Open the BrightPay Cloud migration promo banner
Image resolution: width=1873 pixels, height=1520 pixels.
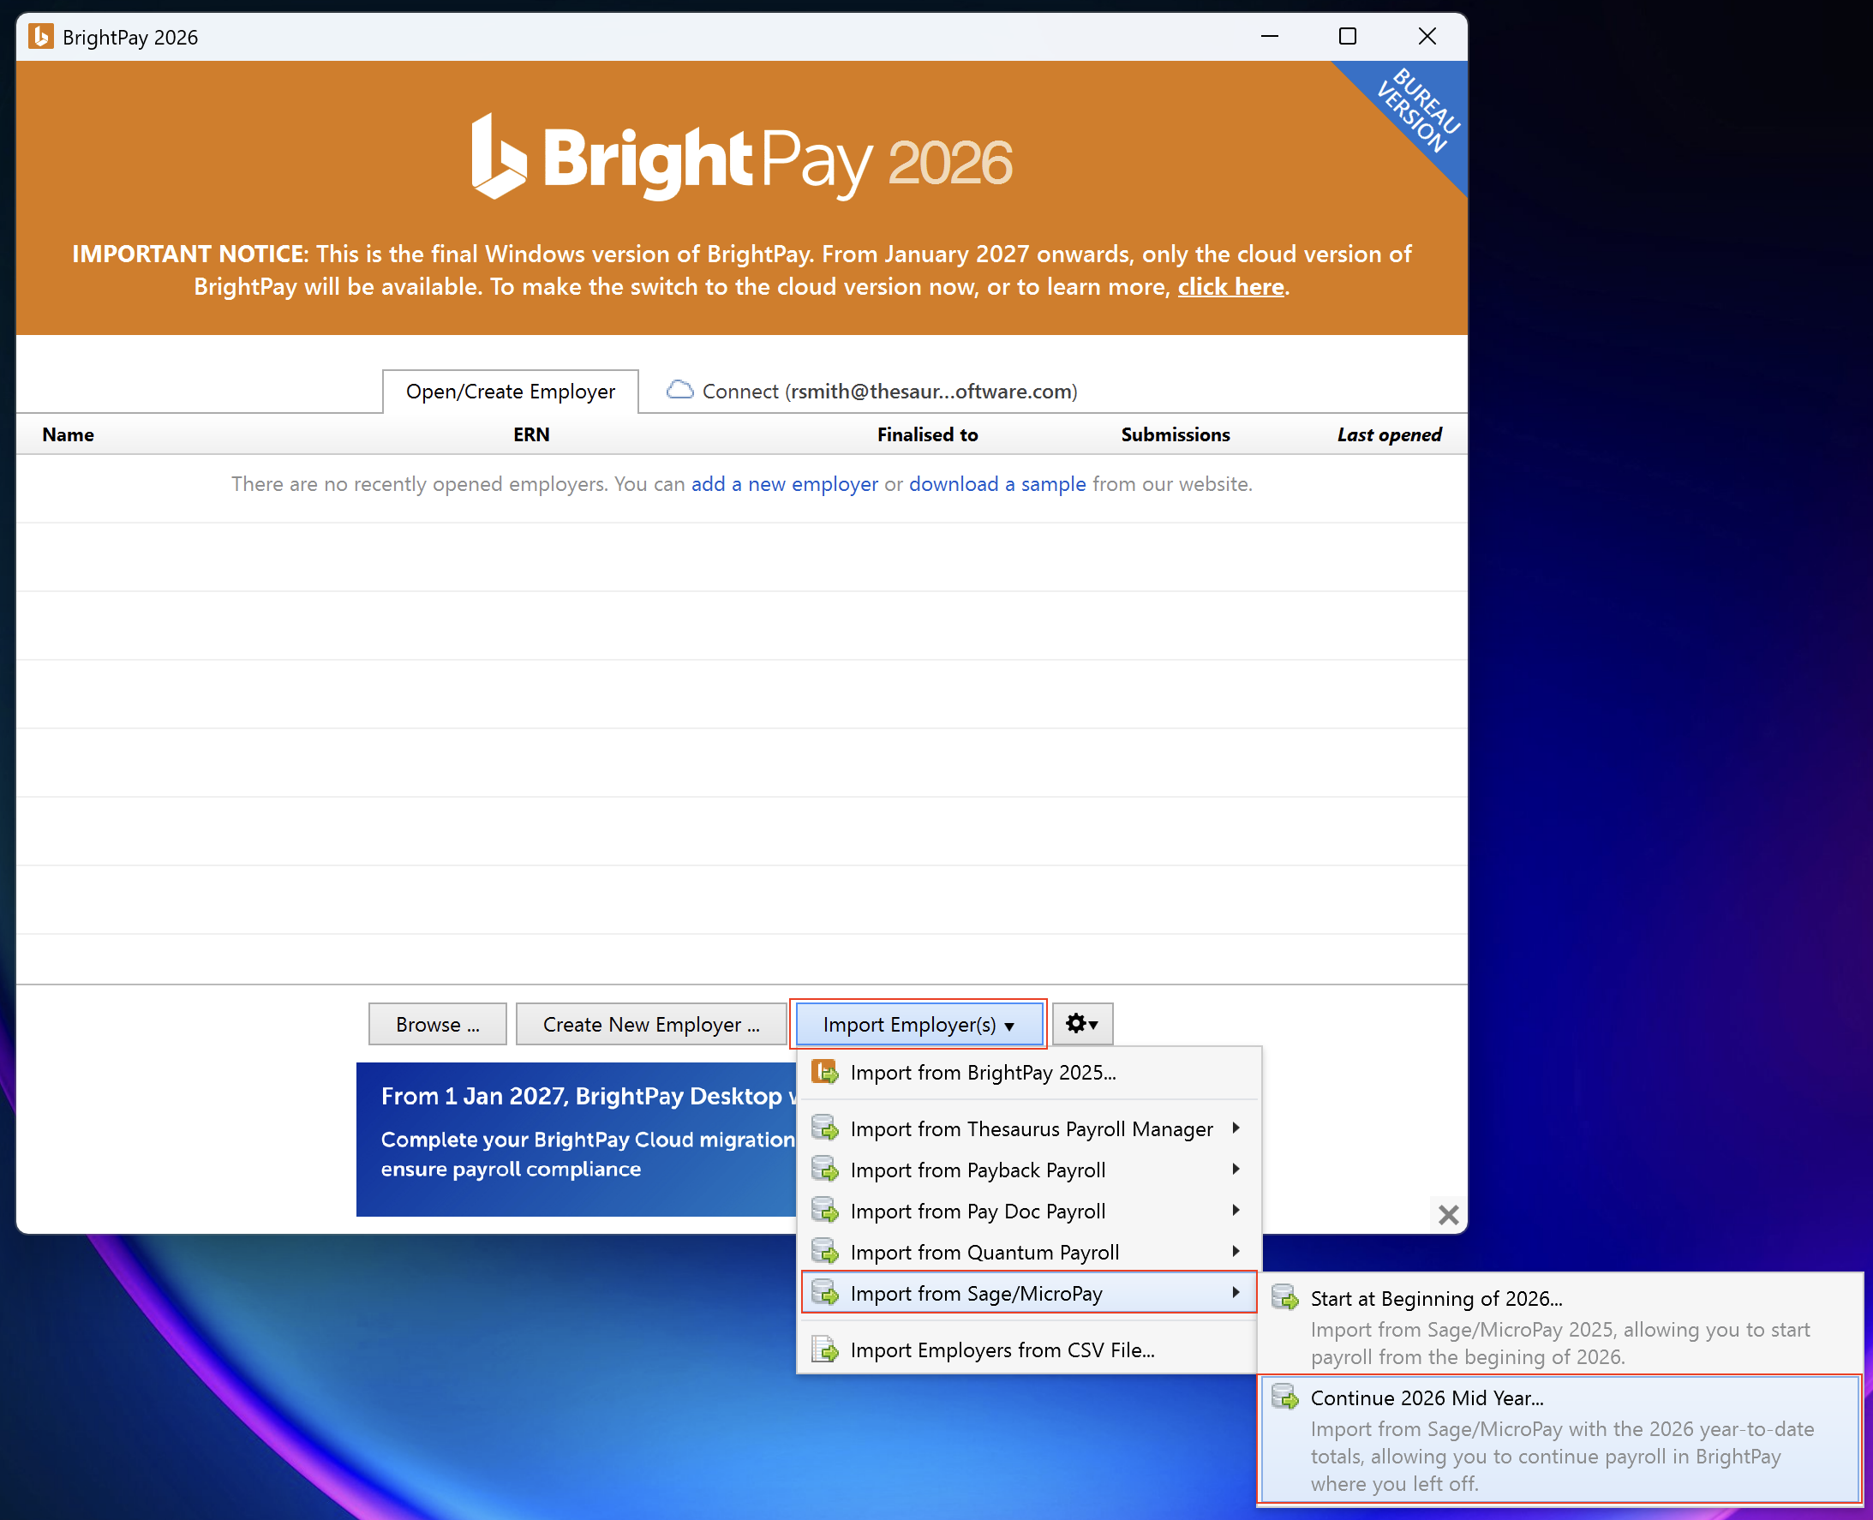pos(576,1138)
